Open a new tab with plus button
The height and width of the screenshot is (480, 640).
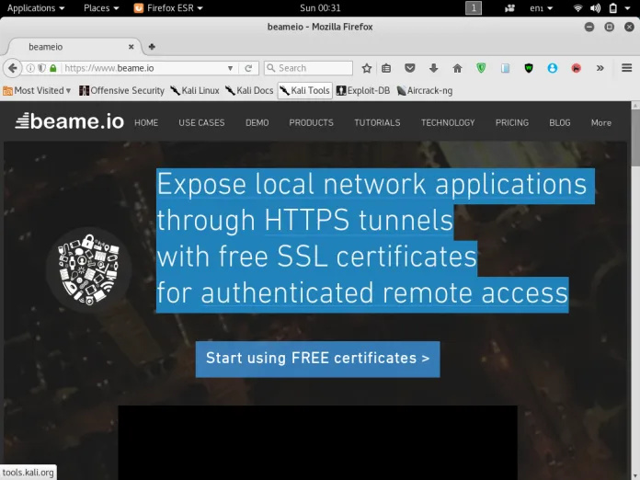tap(152, 46)
